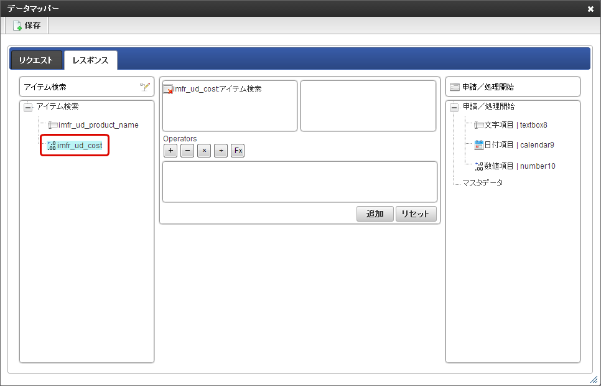Click the numeric icon of 数値項目 number10
This screenshot has height=386, width=601.
479,166
